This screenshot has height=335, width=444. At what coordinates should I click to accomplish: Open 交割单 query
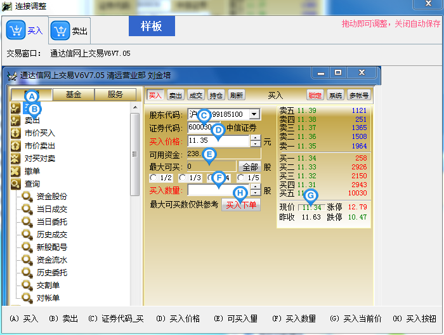pyautogui.click(x=48, y=285)
